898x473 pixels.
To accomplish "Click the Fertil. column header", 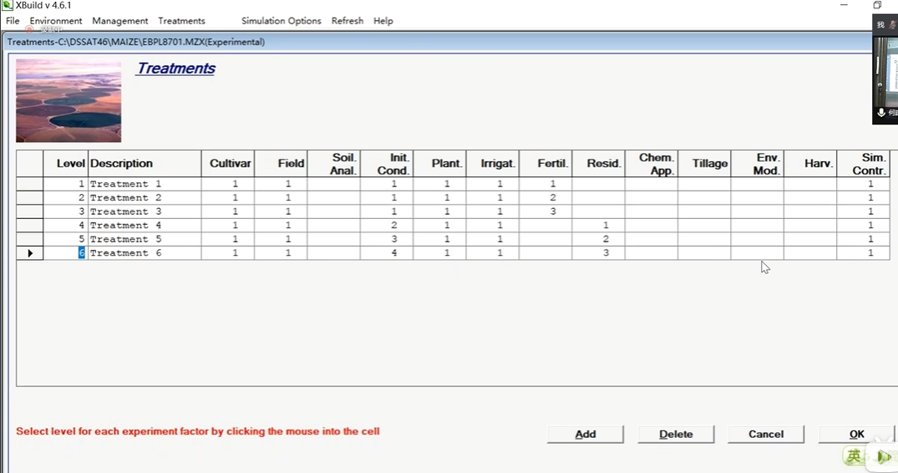I will (545, 163).
